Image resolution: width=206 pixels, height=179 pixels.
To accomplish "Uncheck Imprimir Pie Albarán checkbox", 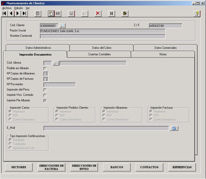I will tap(45, 101).
